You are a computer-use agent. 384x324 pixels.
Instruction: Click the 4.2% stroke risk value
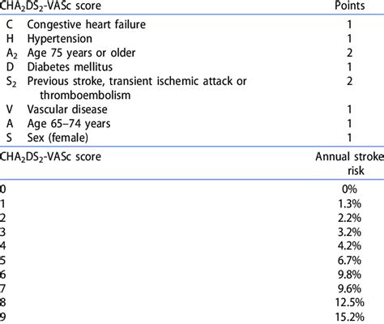click(x=349, y=246)
